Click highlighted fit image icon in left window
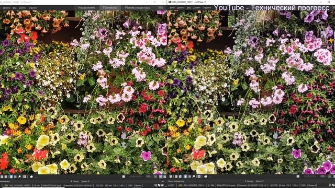 coord(161,177)
